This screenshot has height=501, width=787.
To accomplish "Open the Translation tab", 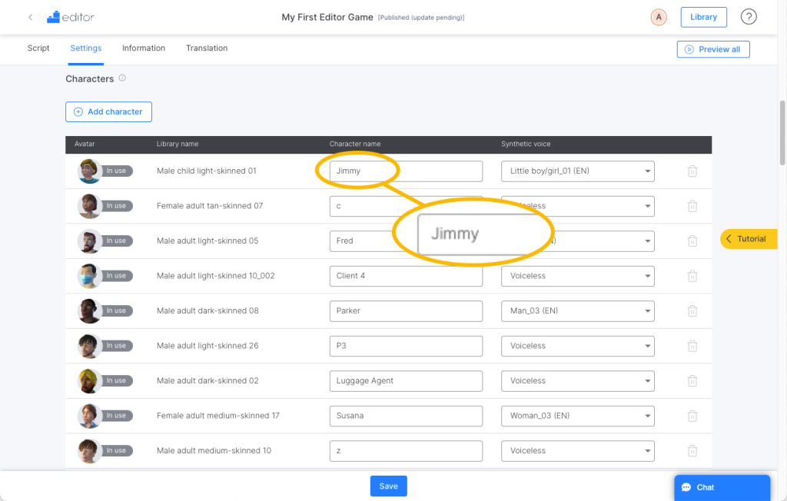I will 207,48.
